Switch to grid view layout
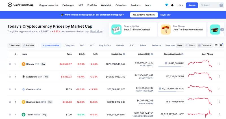 [221, 45]
